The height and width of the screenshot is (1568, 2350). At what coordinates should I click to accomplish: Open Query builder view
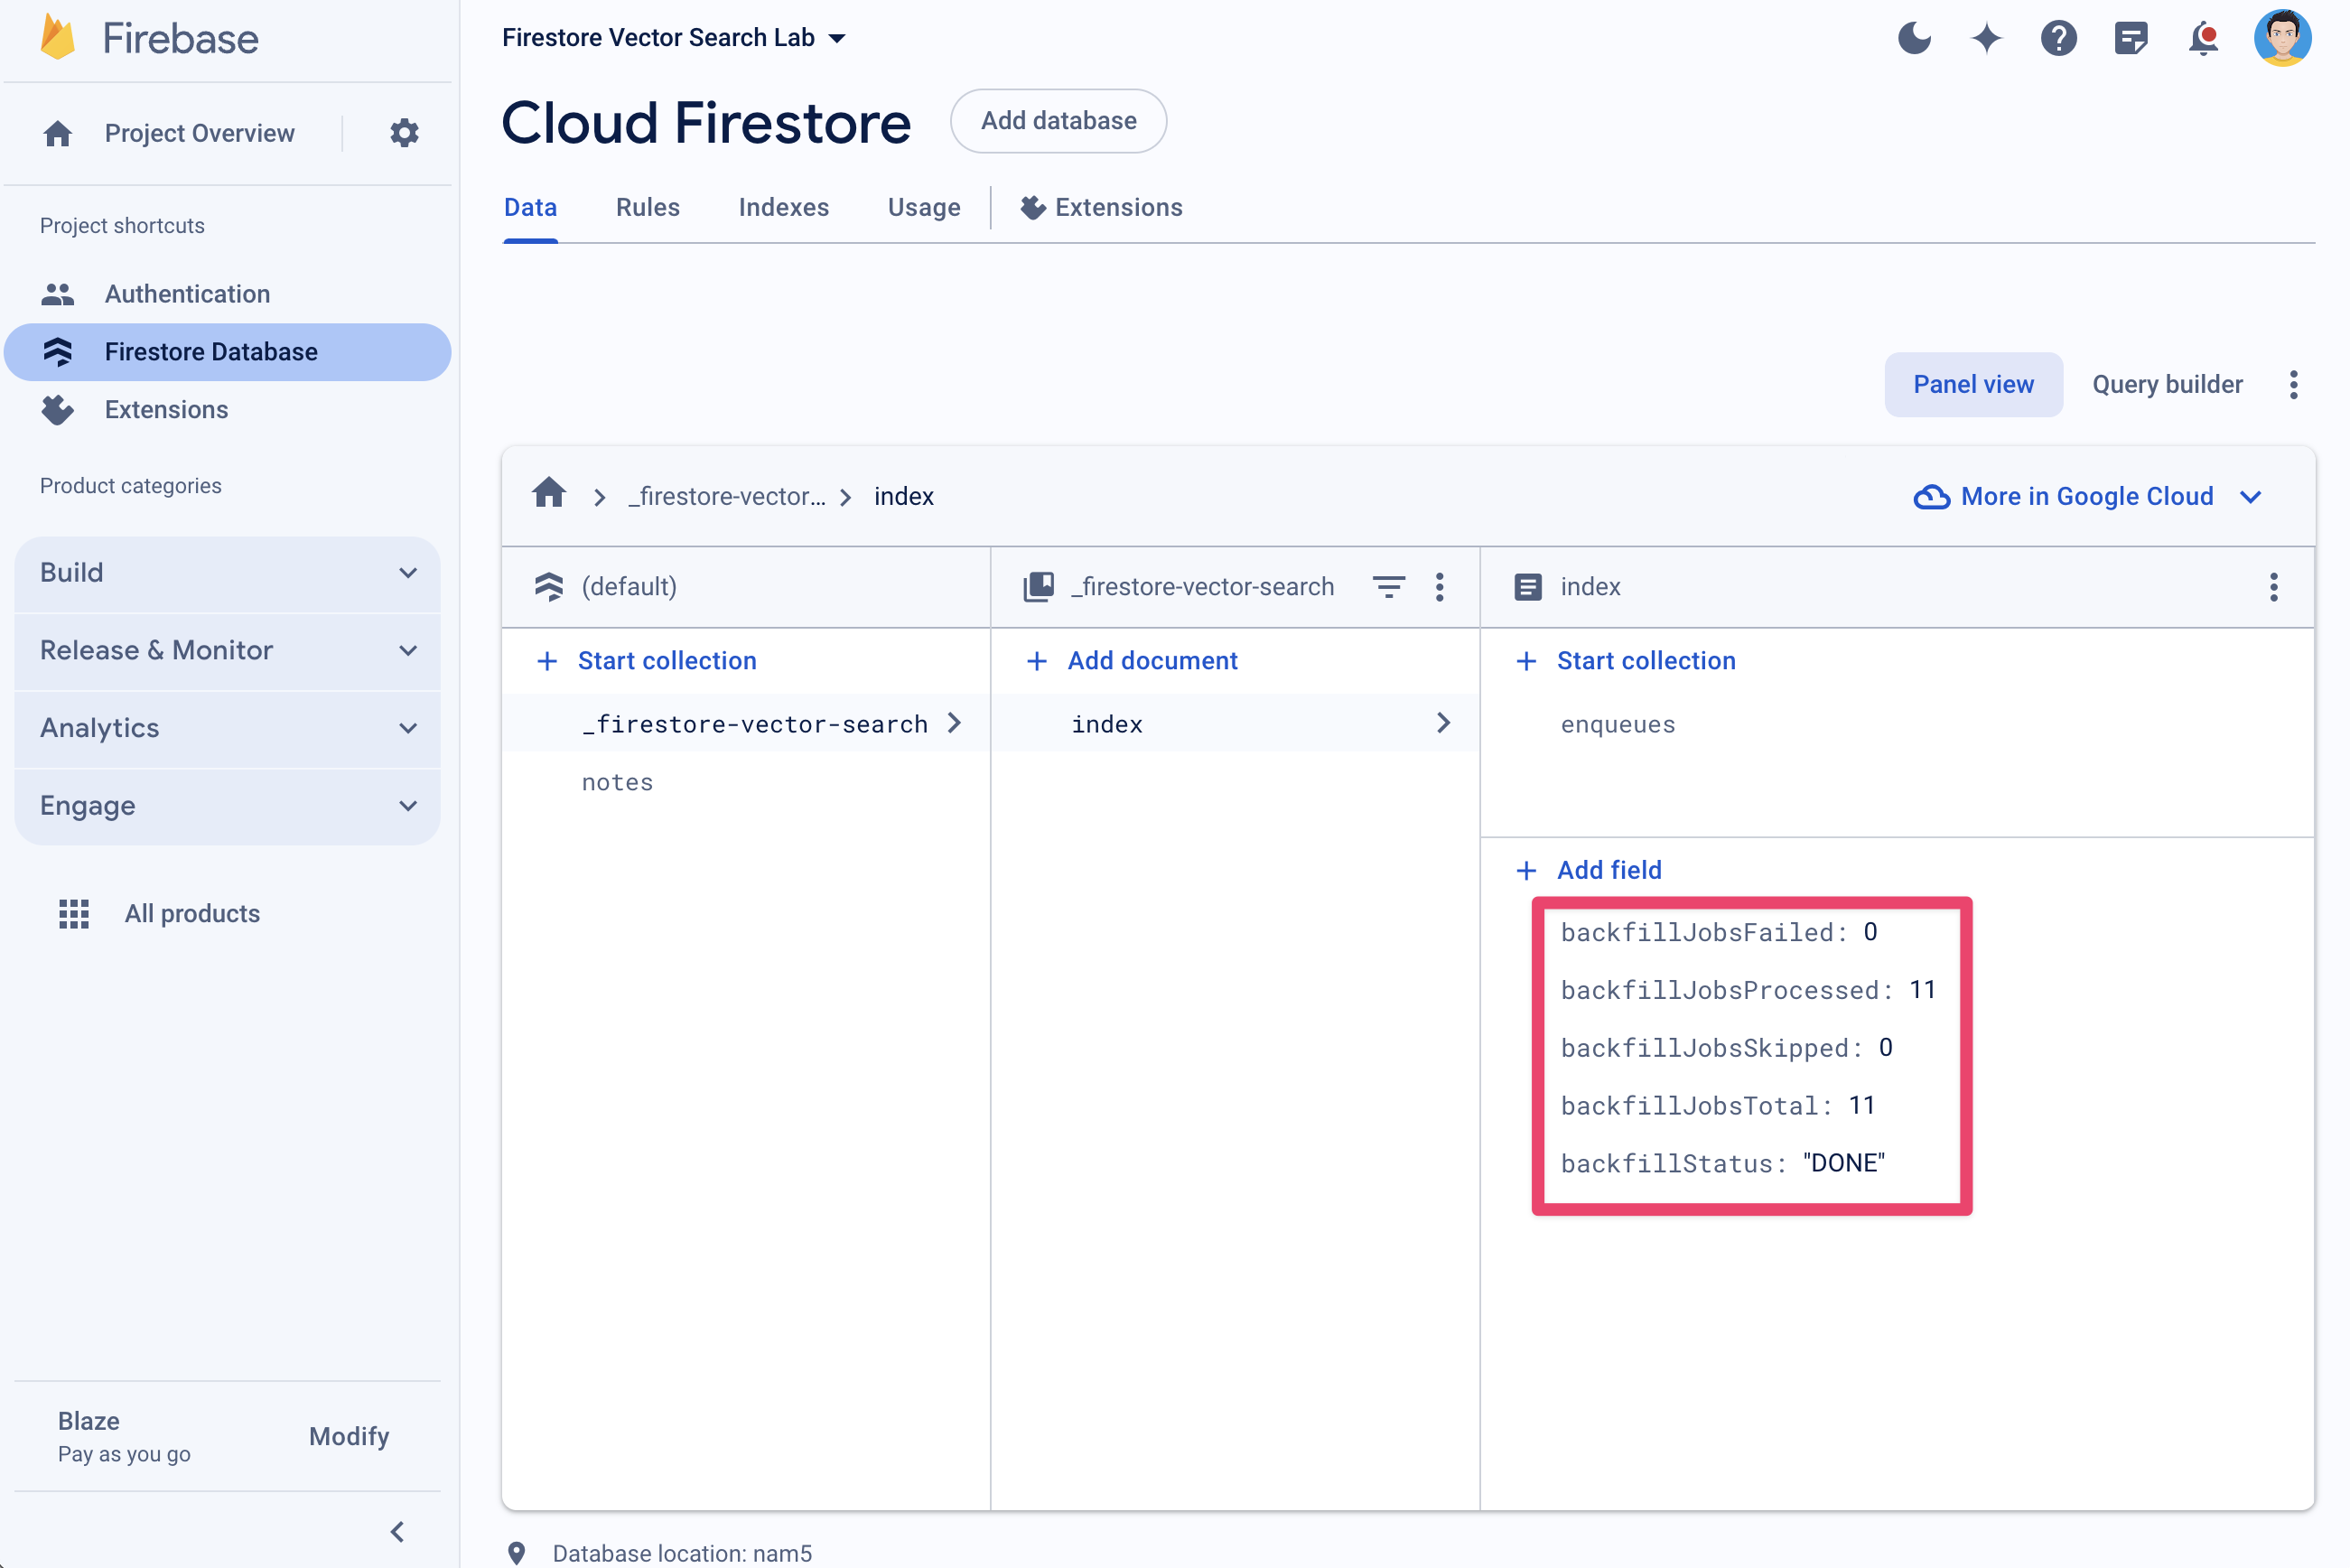[2165, 383]
